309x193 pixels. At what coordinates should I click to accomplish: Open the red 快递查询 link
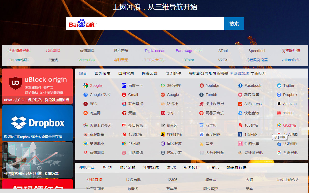[x=95, y=180]
